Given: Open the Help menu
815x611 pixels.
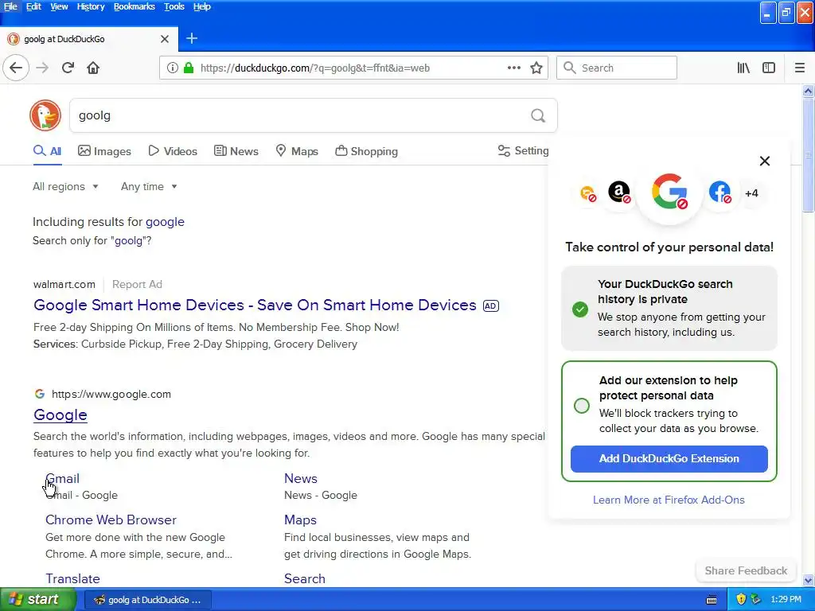Looking at the screenshot, I should [x=201, y=6].
